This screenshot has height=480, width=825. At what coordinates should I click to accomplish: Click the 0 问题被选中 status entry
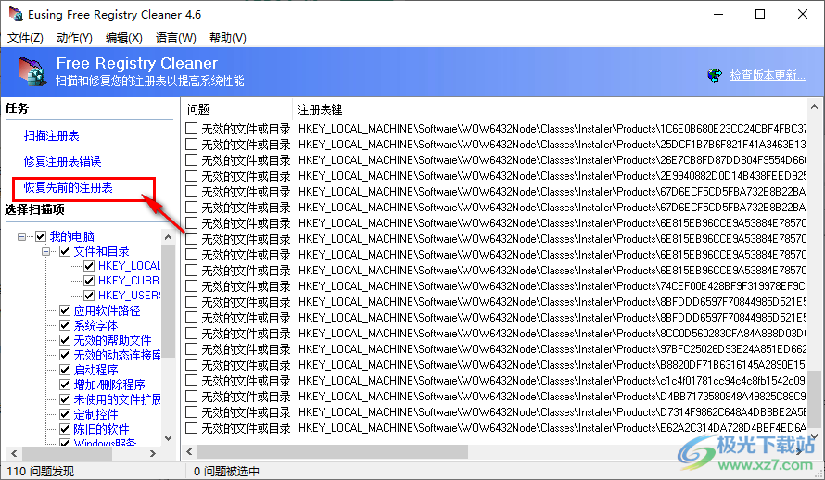(226, 471)
